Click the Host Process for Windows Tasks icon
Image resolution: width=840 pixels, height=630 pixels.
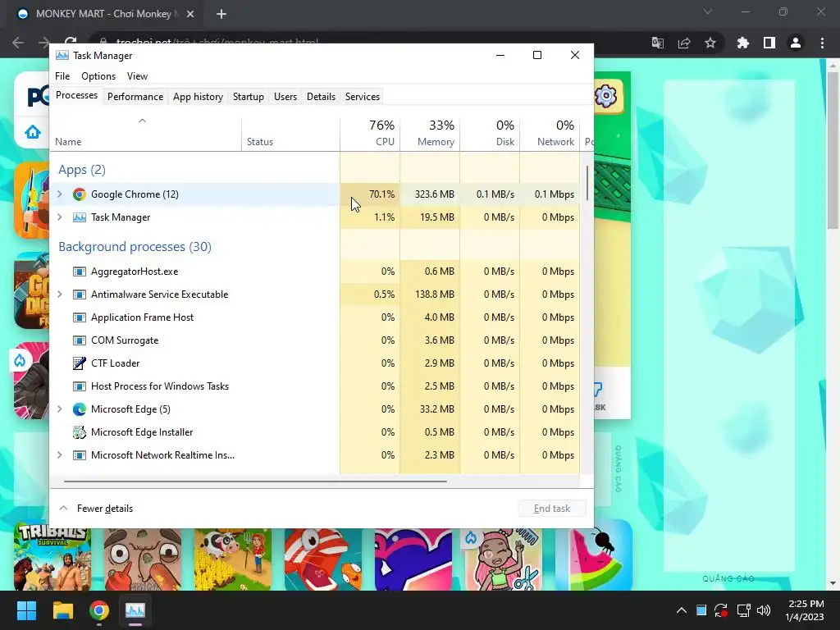tap(80, 386)
